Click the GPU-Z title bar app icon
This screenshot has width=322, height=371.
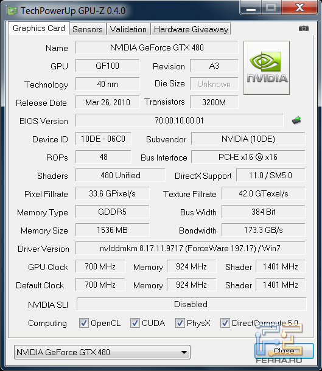coord(12,11)
